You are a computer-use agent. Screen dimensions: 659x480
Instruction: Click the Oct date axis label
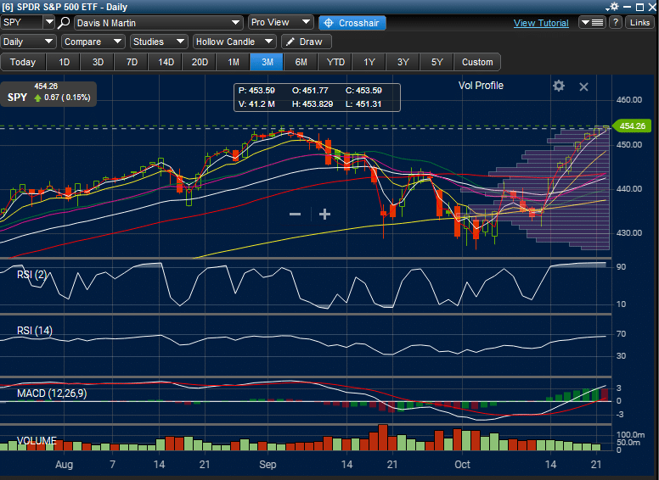462,465
